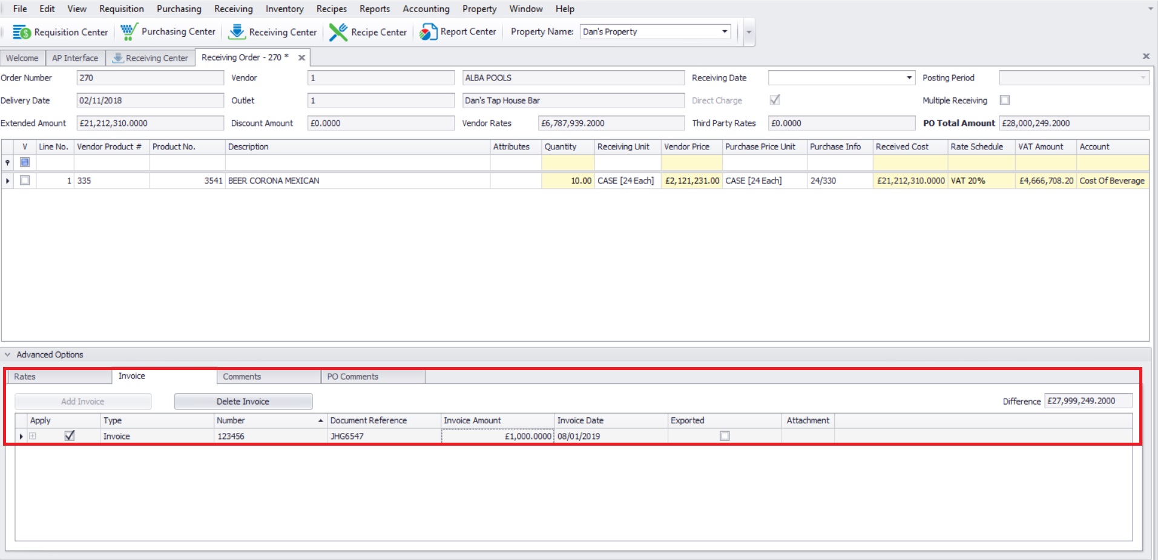Click the menu bar overflow arrow
The width and height of the screenshot is (1158, 560).
pyautogui.click(x=1150, y=8)
